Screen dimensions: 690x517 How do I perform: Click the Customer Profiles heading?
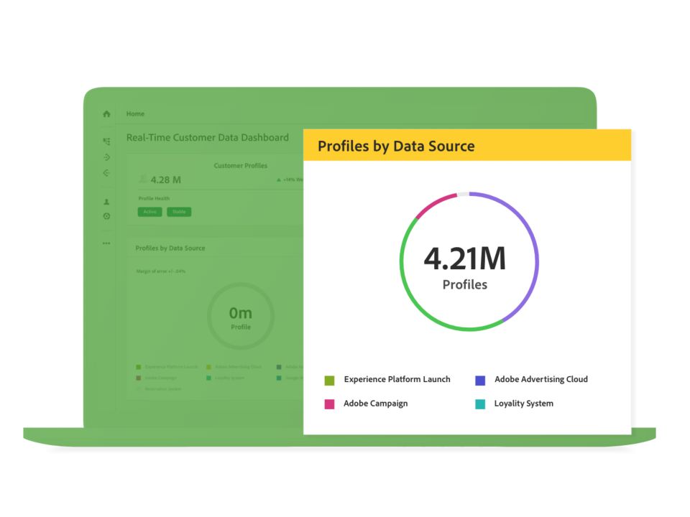pos(240,166)
